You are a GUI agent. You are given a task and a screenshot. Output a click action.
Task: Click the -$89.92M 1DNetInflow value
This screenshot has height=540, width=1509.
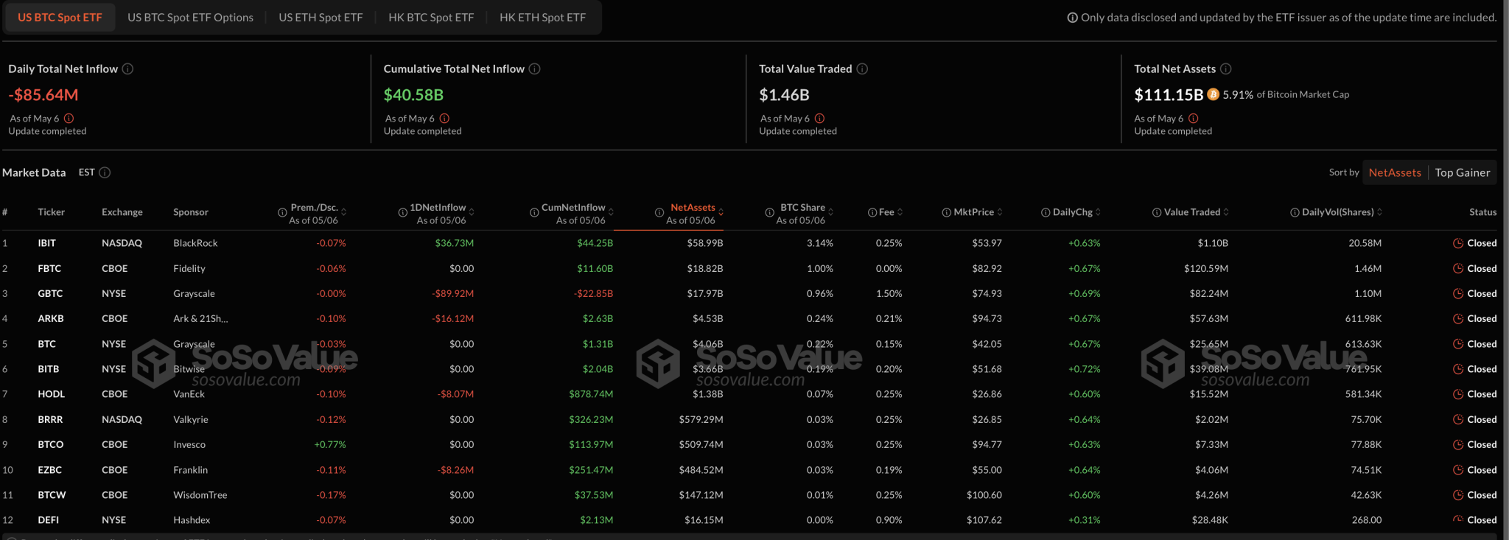click(x=452, y=293)
